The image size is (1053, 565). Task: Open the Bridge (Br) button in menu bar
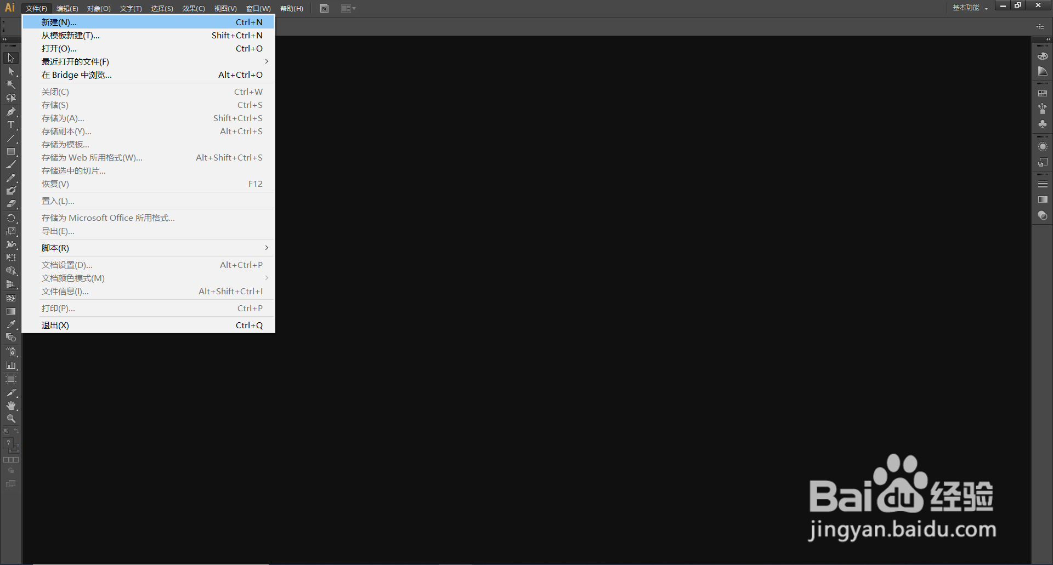(324, 9)
